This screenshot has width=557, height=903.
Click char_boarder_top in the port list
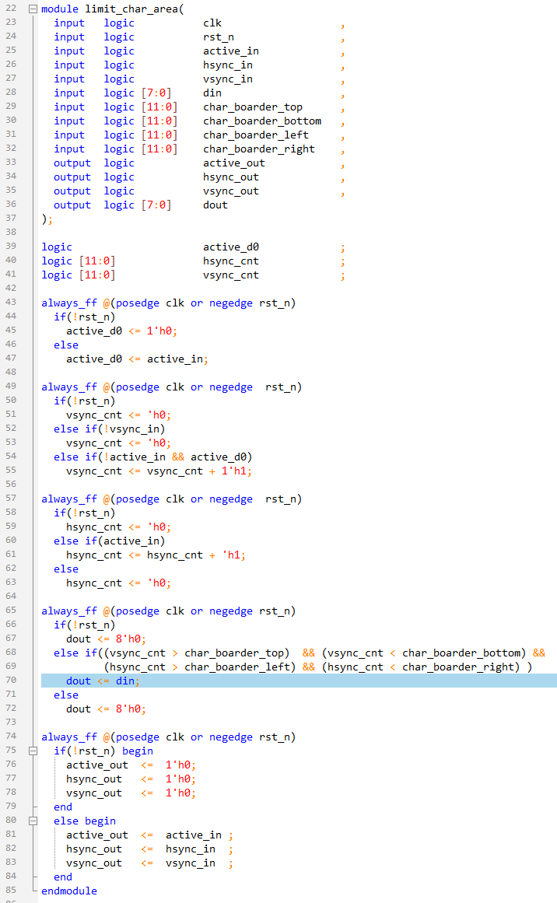(x=252, y=107)
